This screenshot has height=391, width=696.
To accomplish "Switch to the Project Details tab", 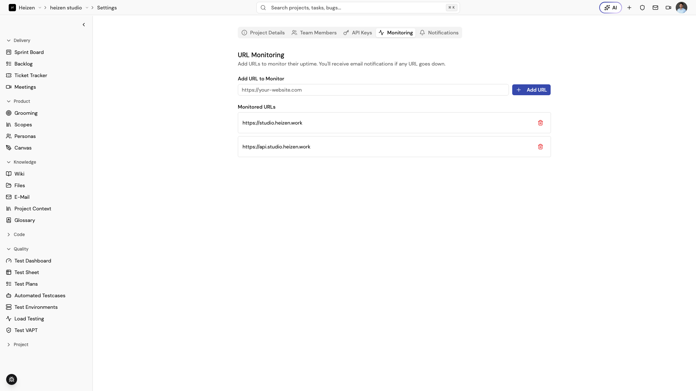I will point(263,33).
